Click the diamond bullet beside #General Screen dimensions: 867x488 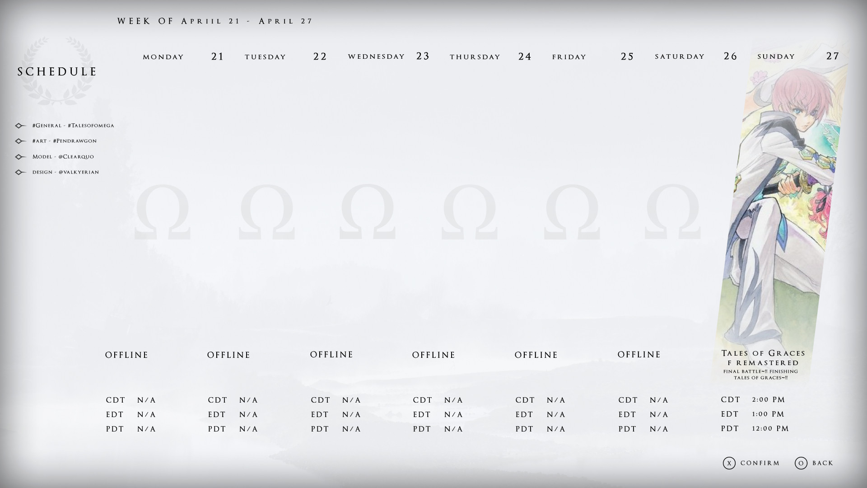(x=20, y=126)
